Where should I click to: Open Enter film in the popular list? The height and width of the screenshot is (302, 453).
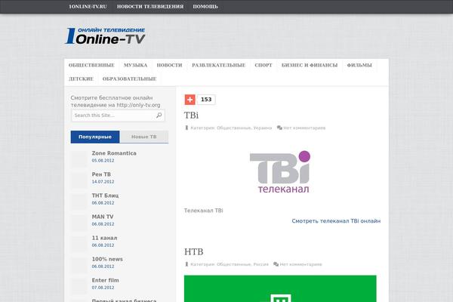tap(106, 280)
